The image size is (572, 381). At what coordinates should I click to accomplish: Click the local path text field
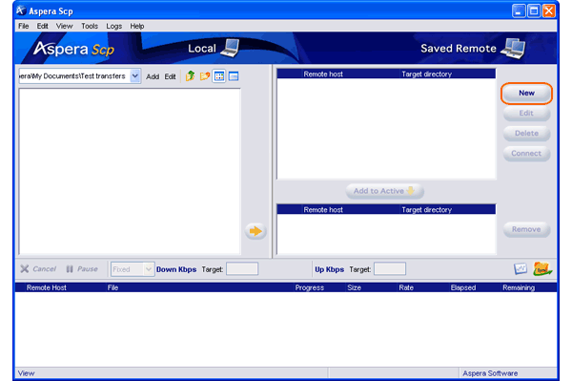click(x=74, y=76)
